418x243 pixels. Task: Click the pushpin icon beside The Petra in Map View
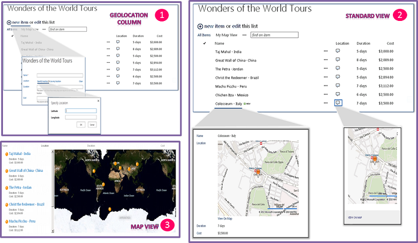(7, 188)
